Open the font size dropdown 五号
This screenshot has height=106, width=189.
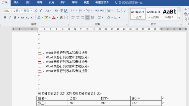click(x=28, y=11)
